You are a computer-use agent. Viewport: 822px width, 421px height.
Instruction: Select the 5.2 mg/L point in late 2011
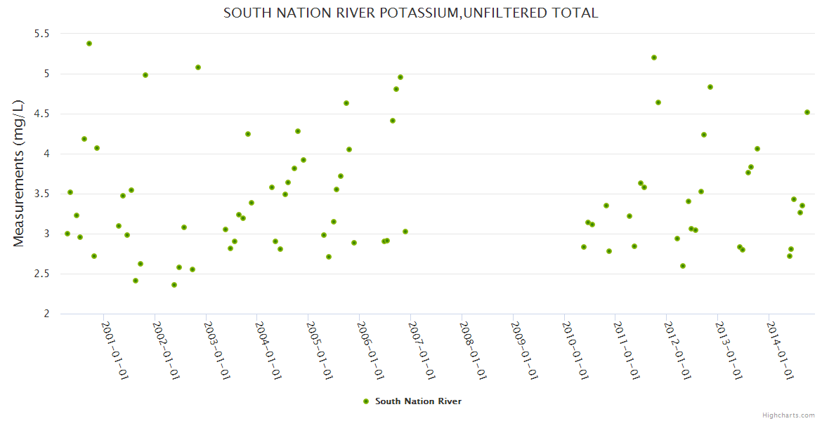(x=654, y=58)
